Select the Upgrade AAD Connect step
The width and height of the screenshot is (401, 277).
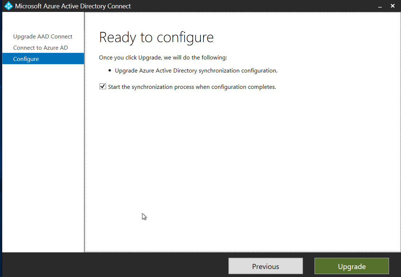[x=42, y=36]
